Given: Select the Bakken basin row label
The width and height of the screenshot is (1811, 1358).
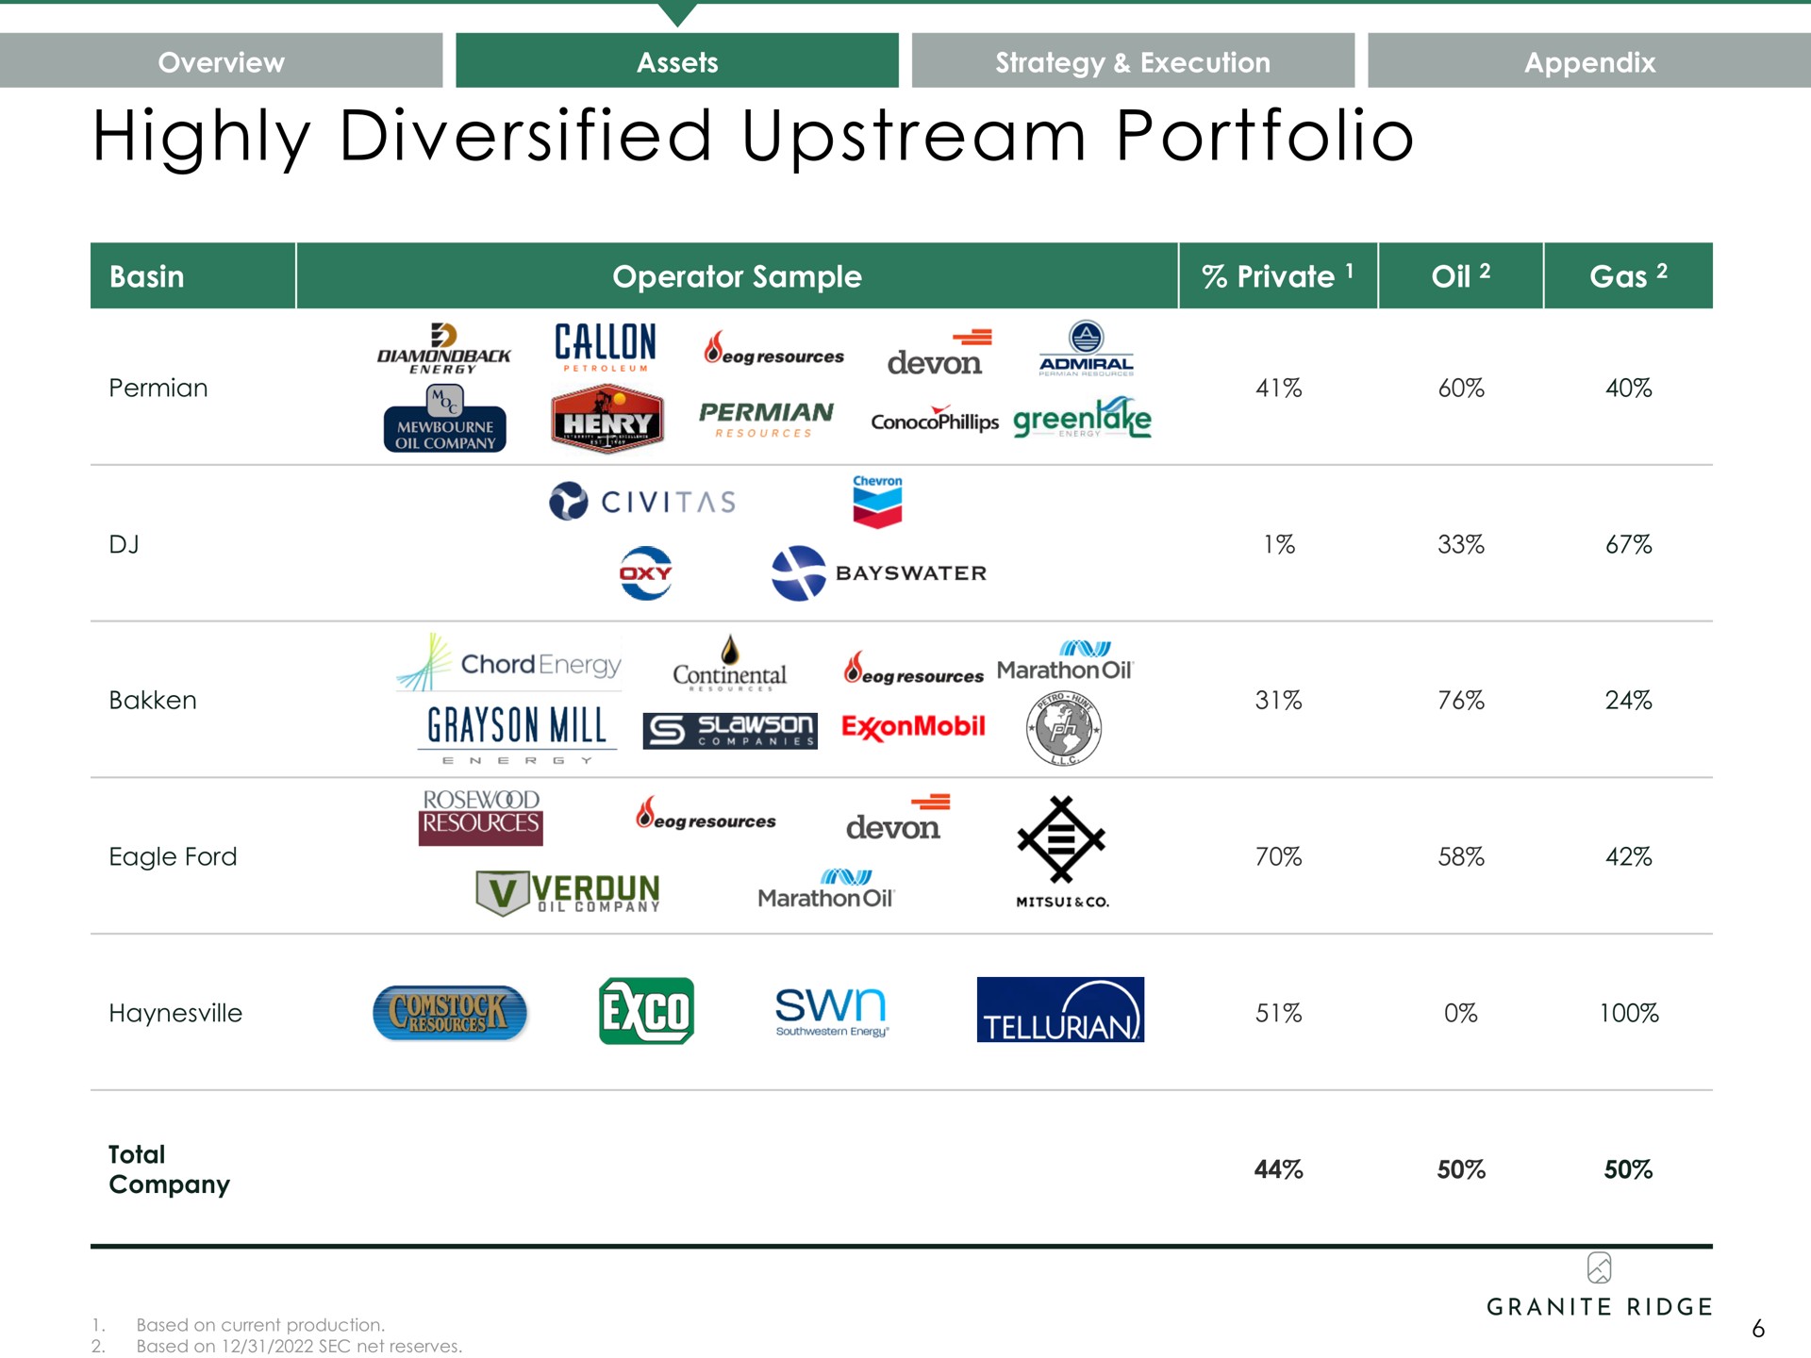Looking at the screenshot, I should click(x=153, y=700).
